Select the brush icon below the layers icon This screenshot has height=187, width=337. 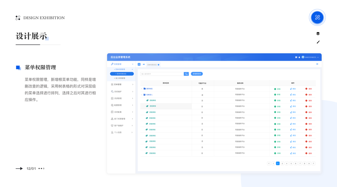click(x=318, y=42)
